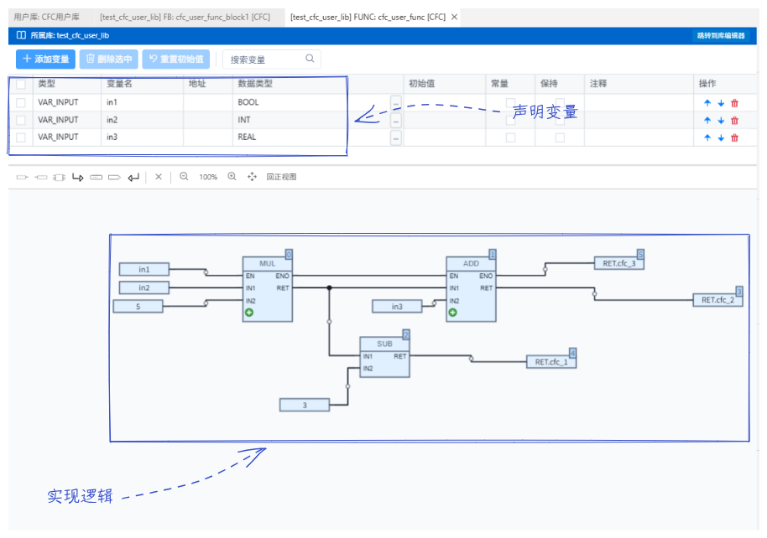This screenshot has width=767, height=538.
Task: Click the book icon beside 所属库
Action: pos(21,35)
